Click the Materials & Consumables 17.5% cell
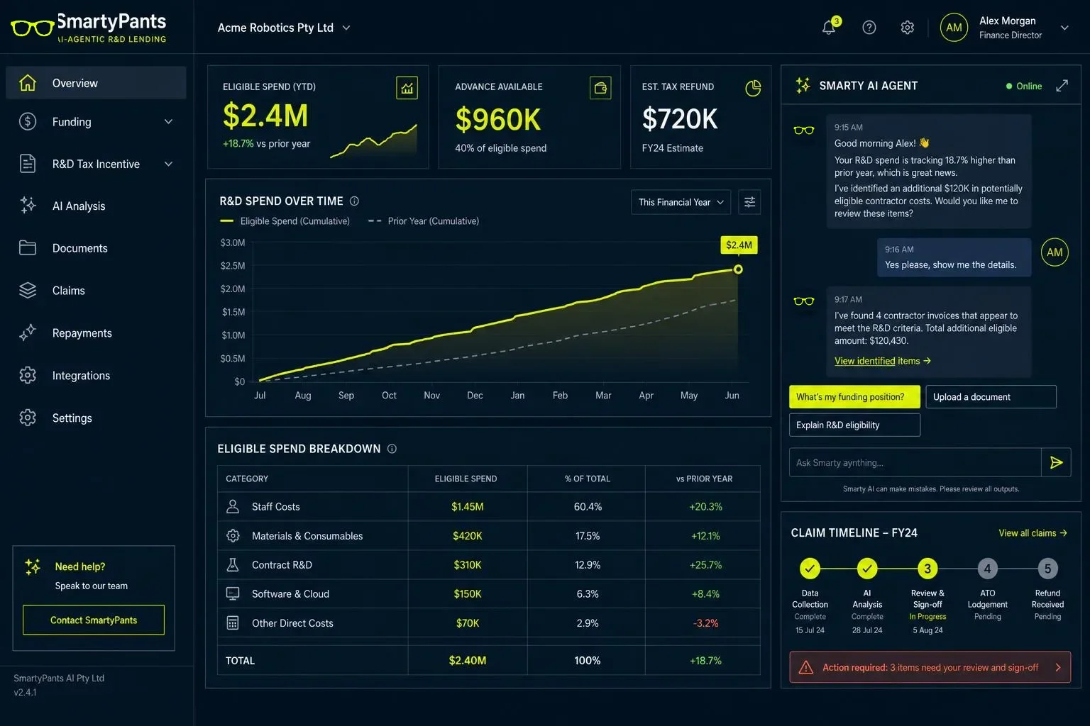1090x726 pixels. tap(588, 536)
